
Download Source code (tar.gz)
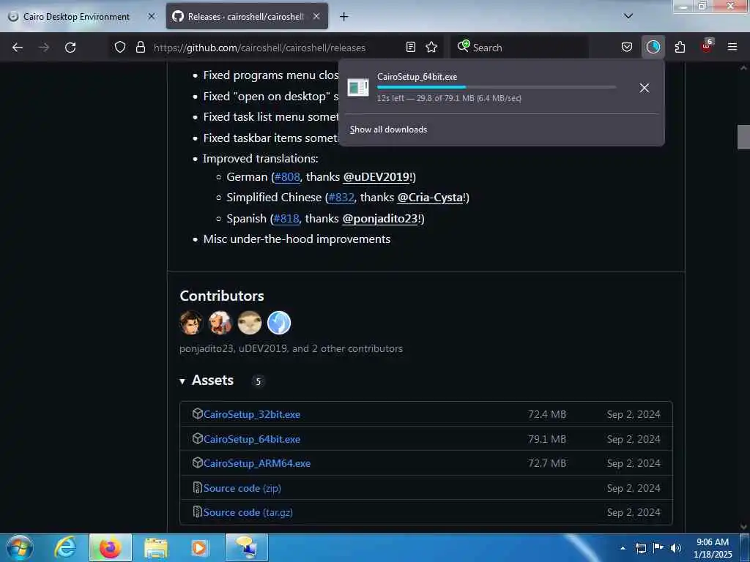click(248, 512)
